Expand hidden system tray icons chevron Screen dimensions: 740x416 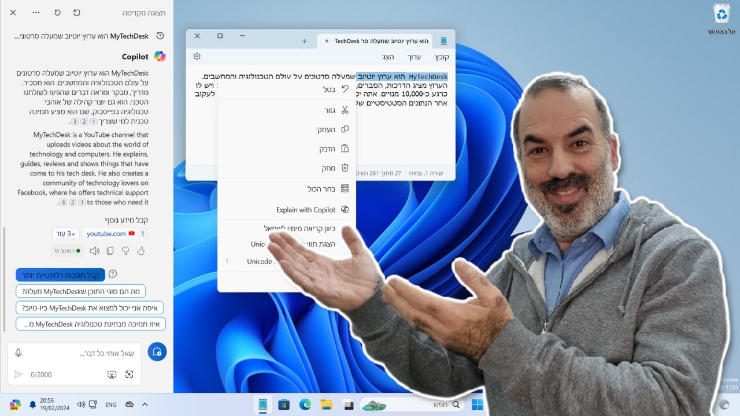(x=145, y=404)
